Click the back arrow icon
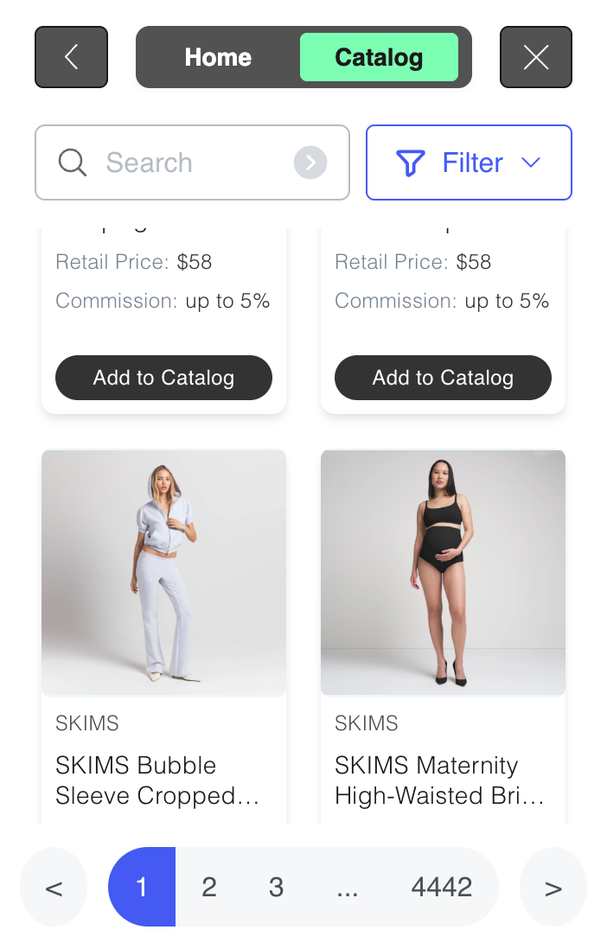This screenshot has width=607, height=949. click(71, 57)
